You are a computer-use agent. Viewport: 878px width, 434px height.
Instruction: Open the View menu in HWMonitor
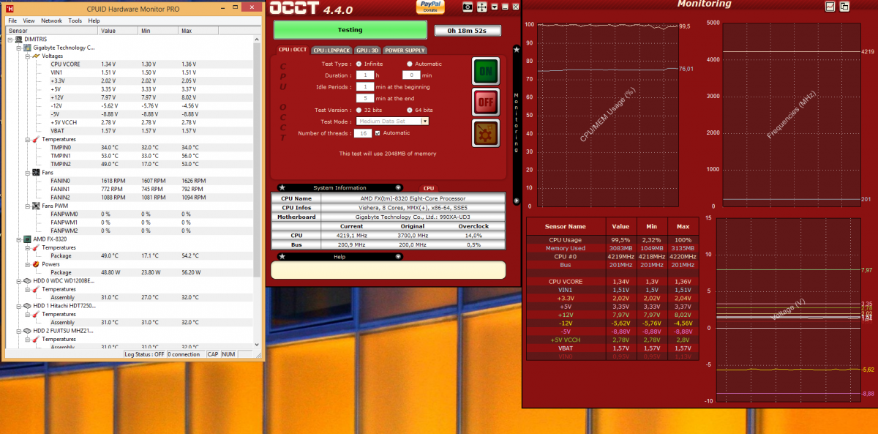(29, 20)
